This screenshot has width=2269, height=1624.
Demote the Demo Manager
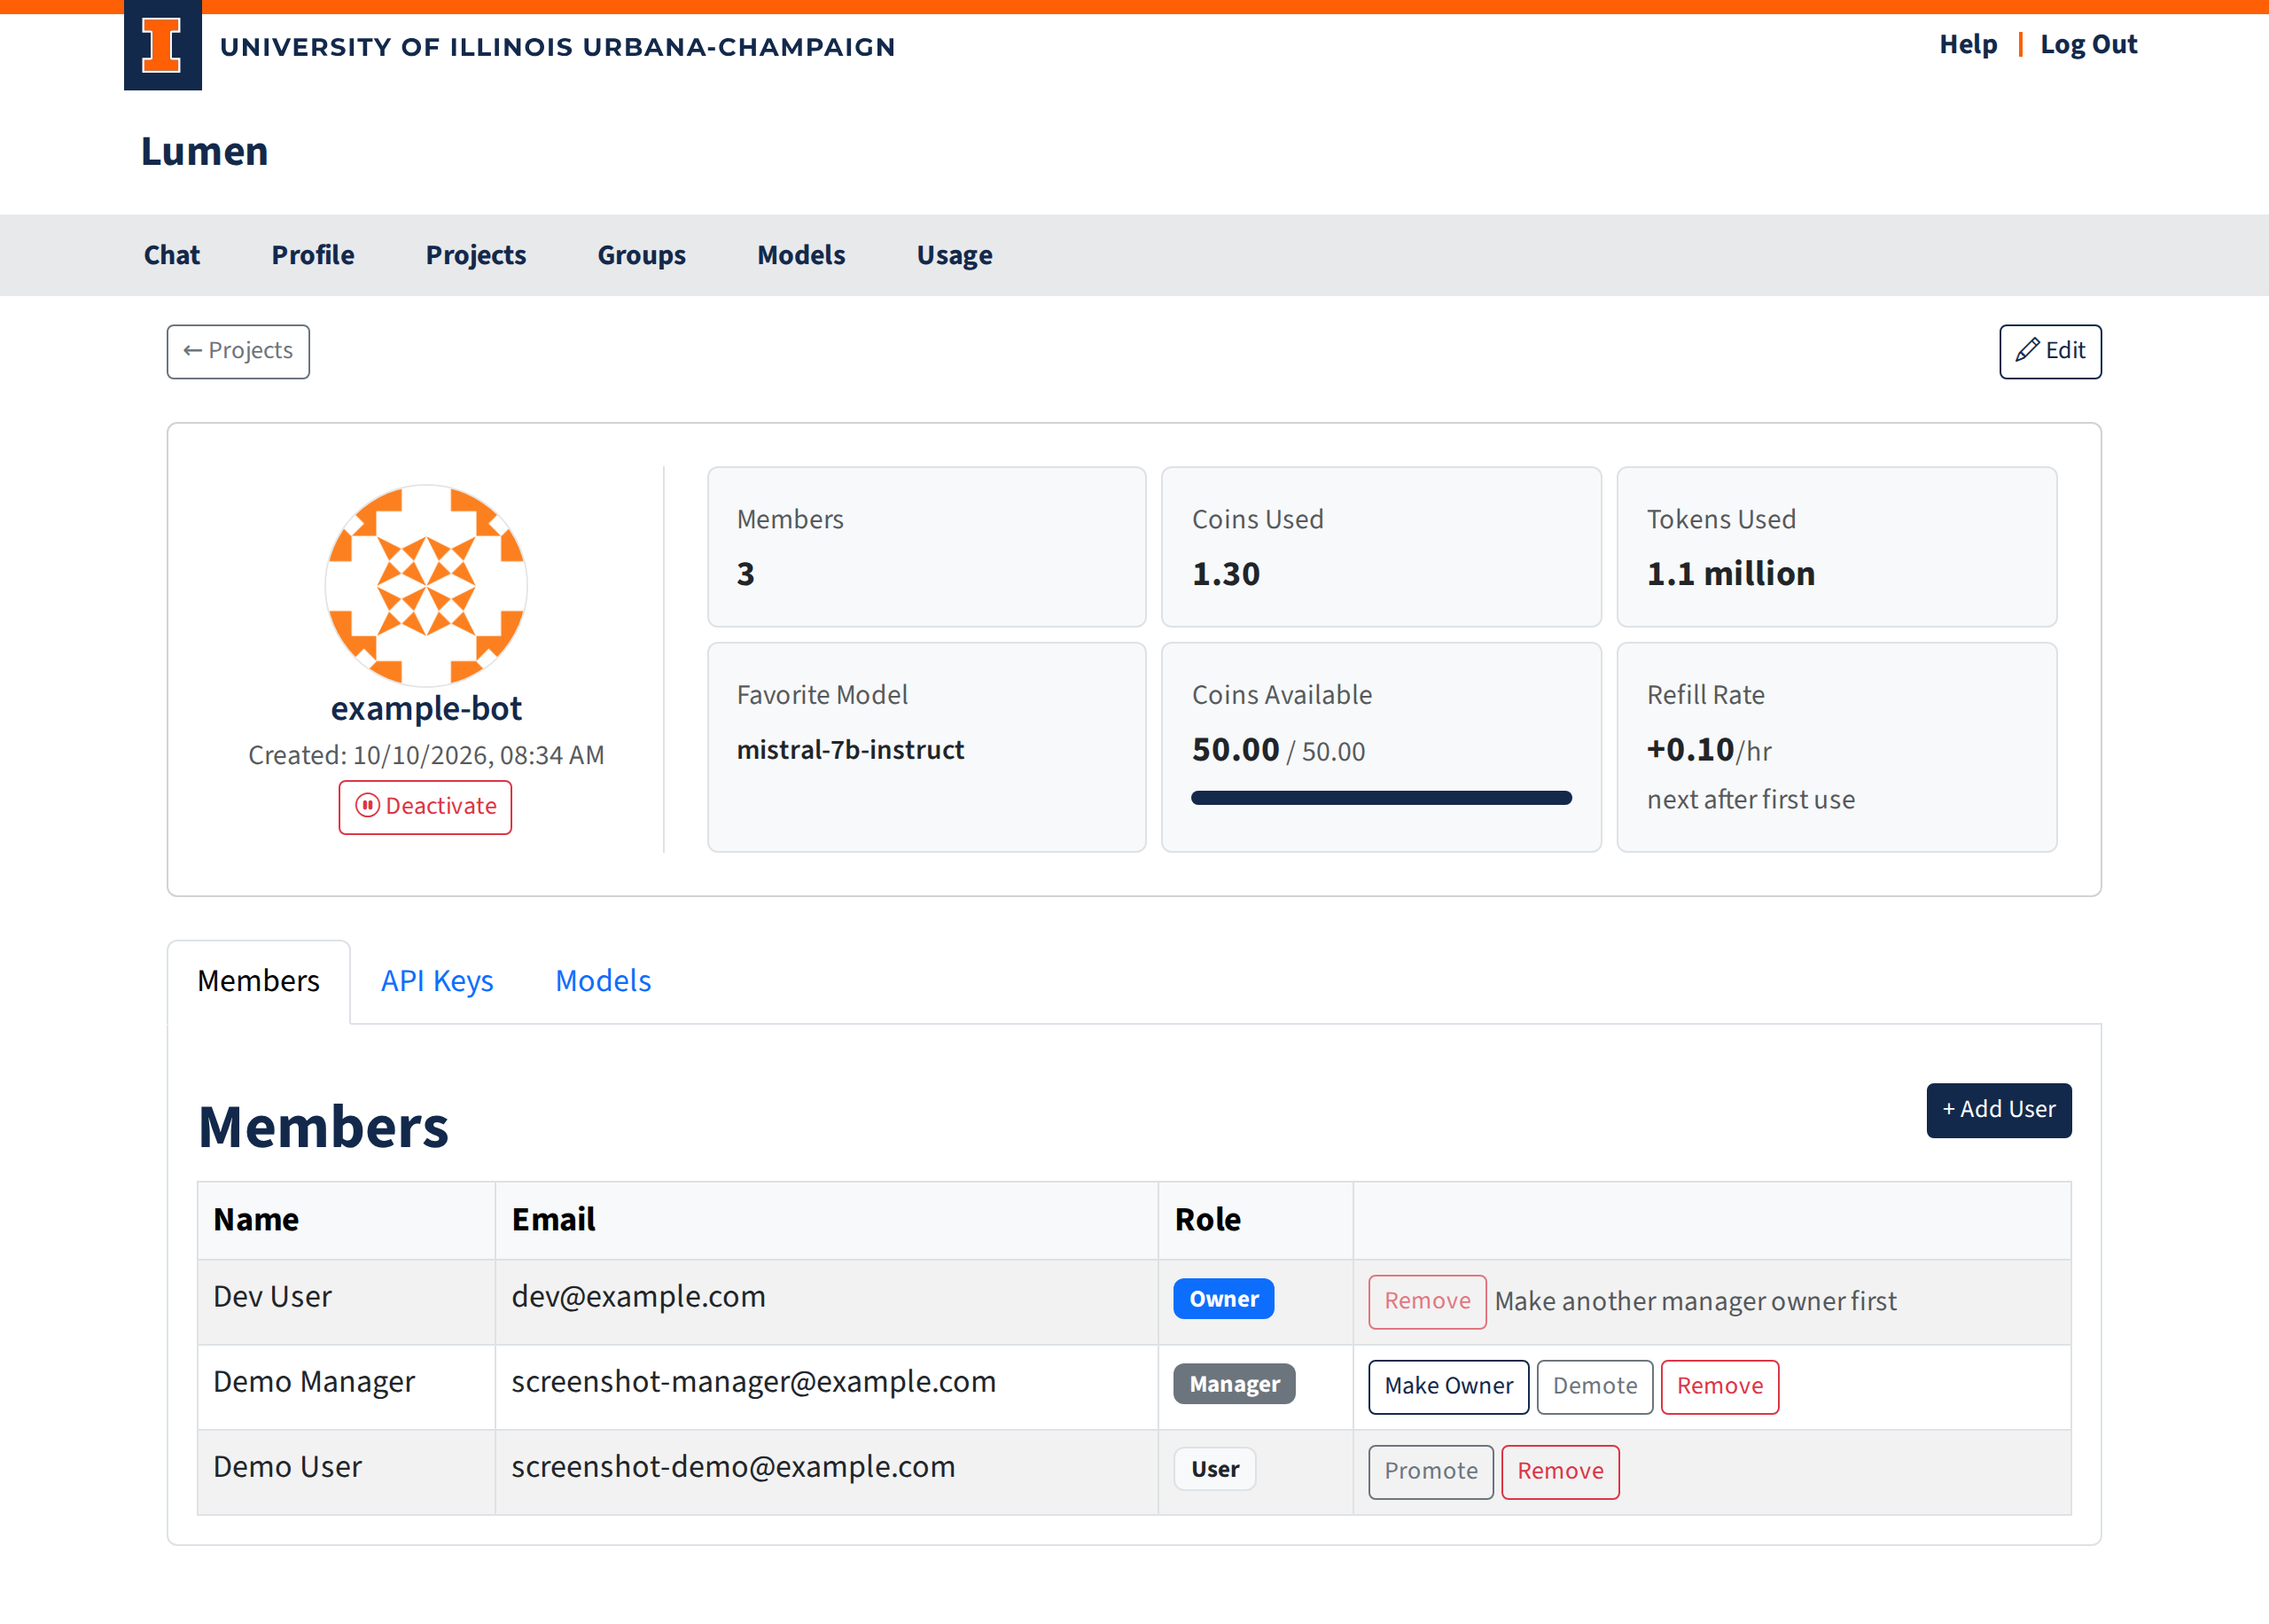[x=1595, y=1386]
